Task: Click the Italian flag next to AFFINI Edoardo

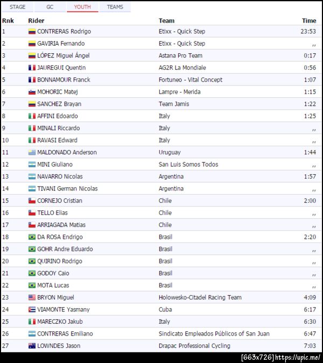Action: (x=32, y=116)
